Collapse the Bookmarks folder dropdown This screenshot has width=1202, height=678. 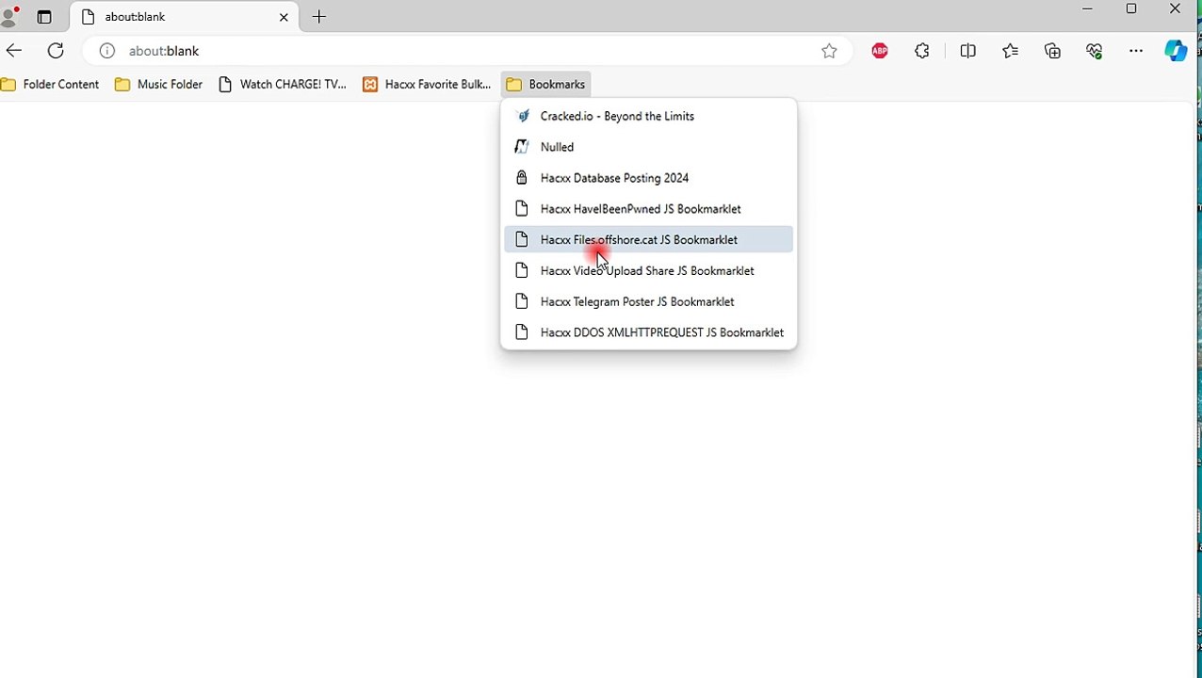pos(546,85)
